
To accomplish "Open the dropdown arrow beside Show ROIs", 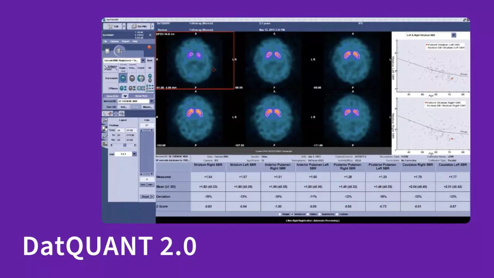I will coord(125,96).
